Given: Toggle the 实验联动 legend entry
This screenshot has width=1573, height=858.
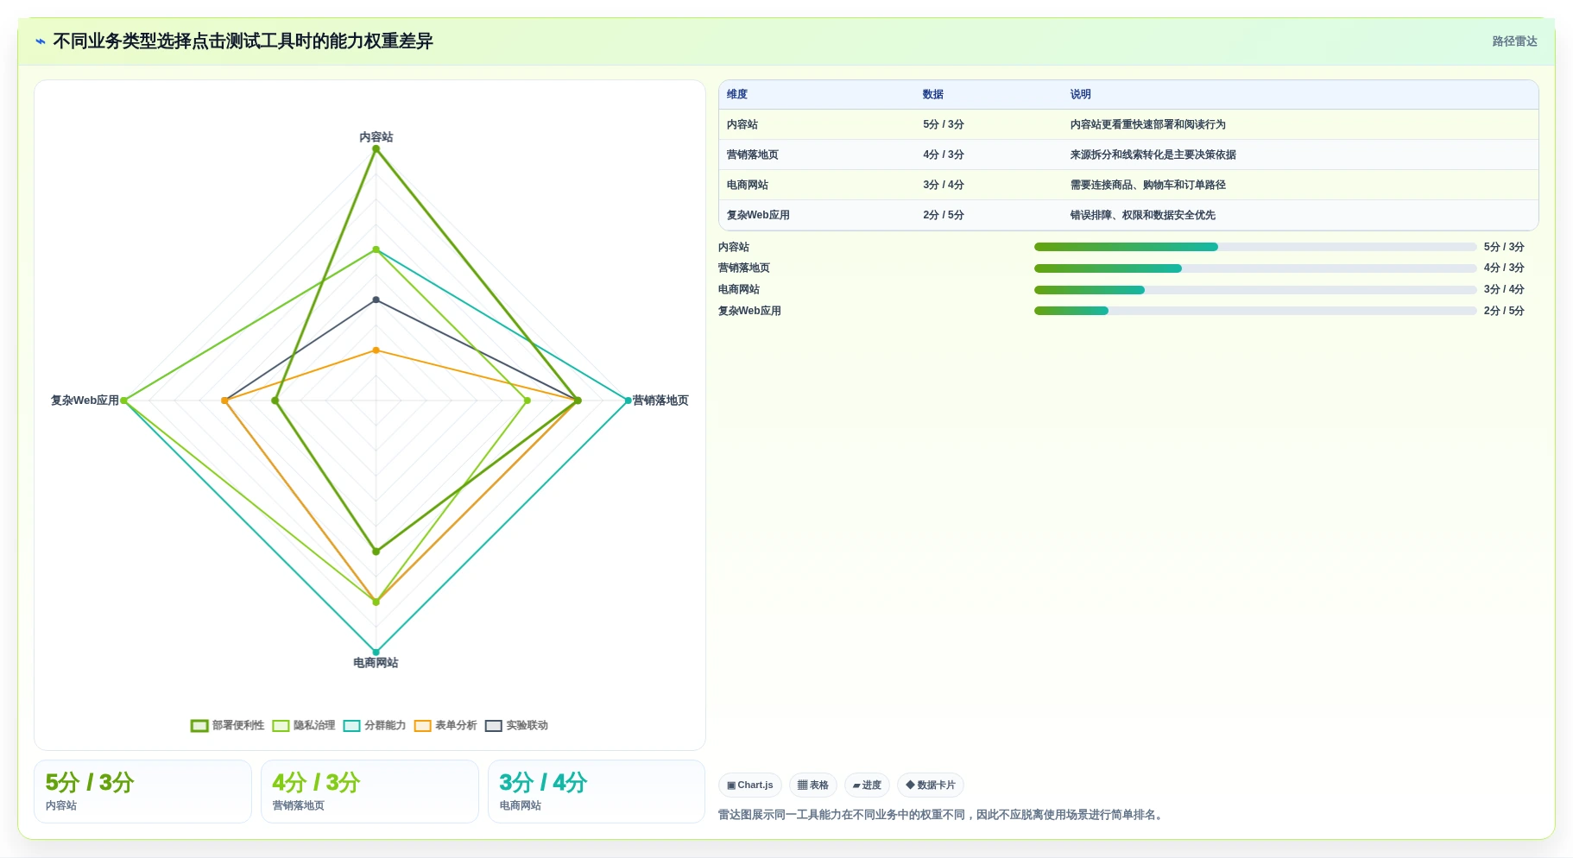Looking at the screenshot, I should click(x=516, y=725).
